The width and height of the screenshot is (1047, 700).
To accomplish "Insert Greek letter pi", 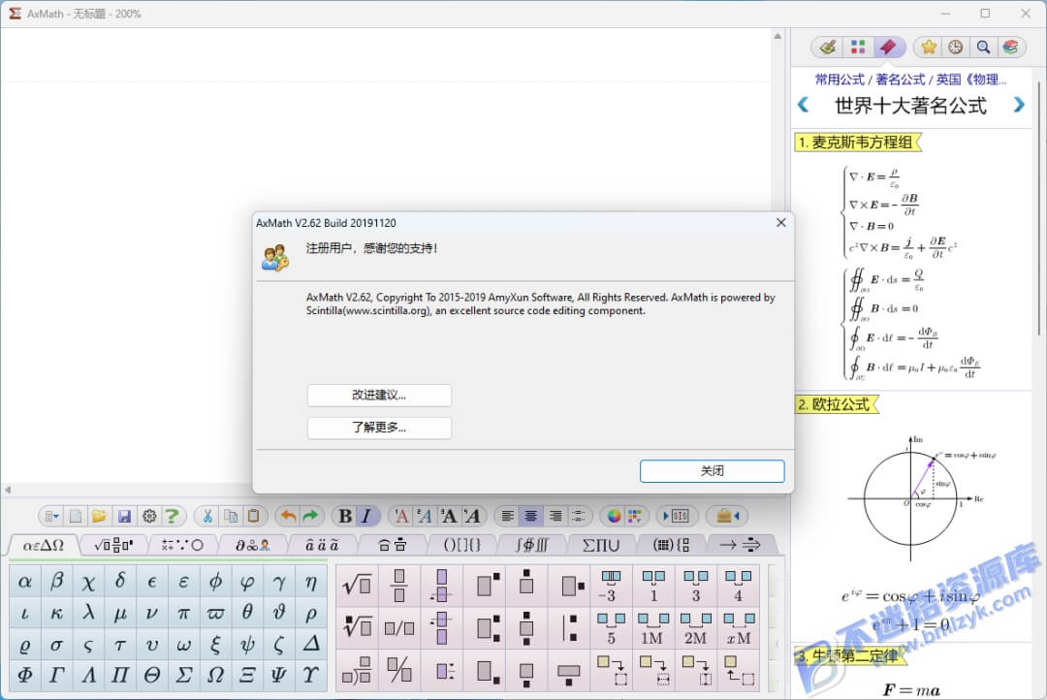I will point(183,613).
